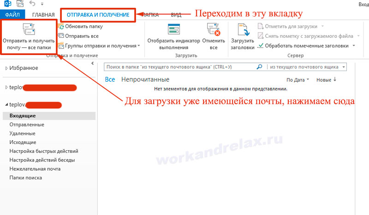Click the Отправить все button
The height and width of the screenshot is (215, 369).
coord(62,36)
